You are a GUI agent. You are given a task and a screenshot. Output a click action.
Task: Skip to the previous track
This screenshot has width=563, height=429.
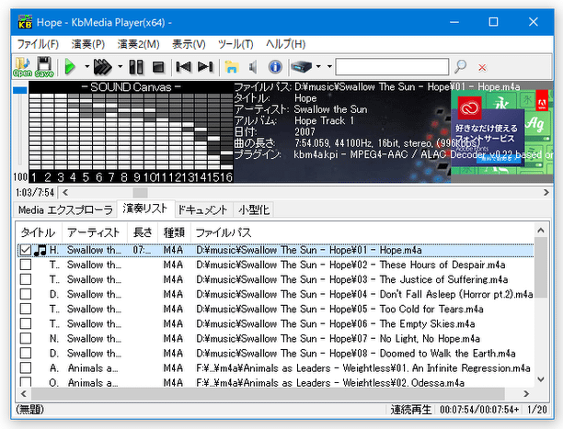click(184, 67)
